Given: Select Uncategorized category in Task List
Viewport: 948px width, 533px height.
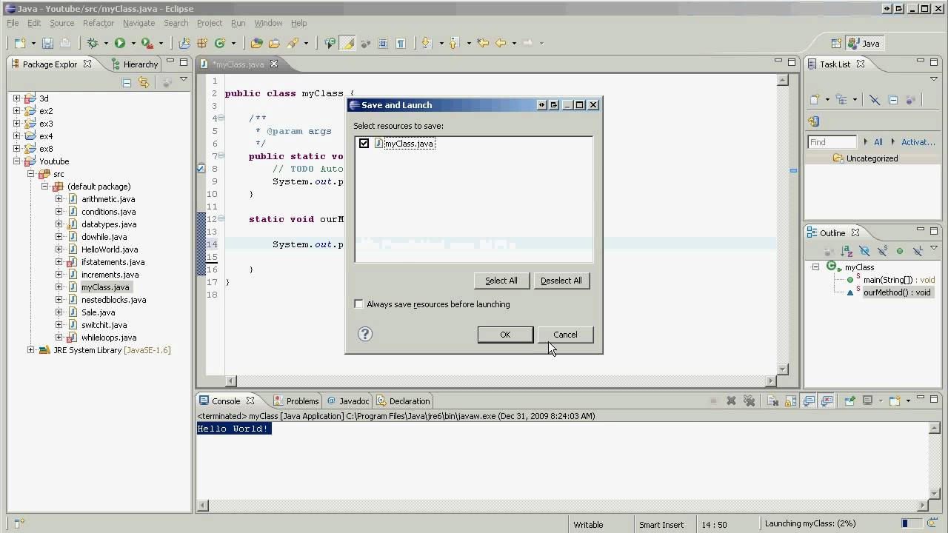Looking at the screenshot, I should [872, 158].
